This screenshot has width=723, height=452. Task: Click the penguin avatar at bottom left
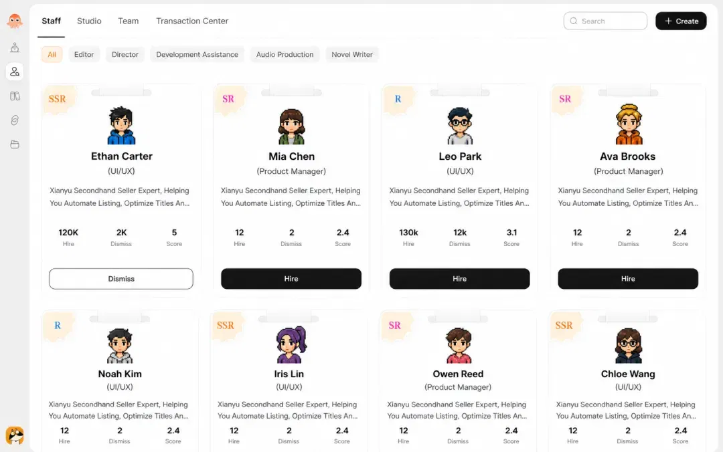click(x=15, y=435)
